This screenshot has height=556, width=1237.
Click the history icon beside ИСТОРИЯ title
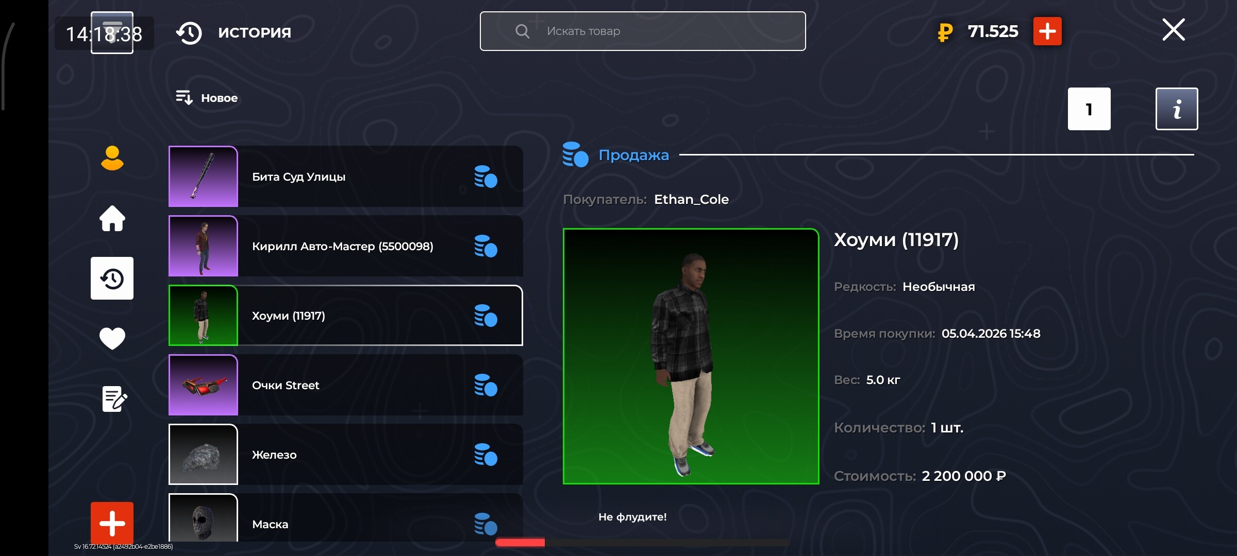pyautogui.click(x=189, y=32)
